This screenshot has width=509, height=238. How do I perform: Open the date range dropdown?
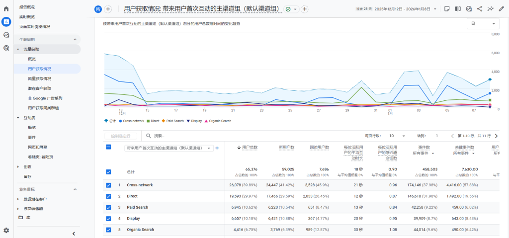tap(406, 9)
